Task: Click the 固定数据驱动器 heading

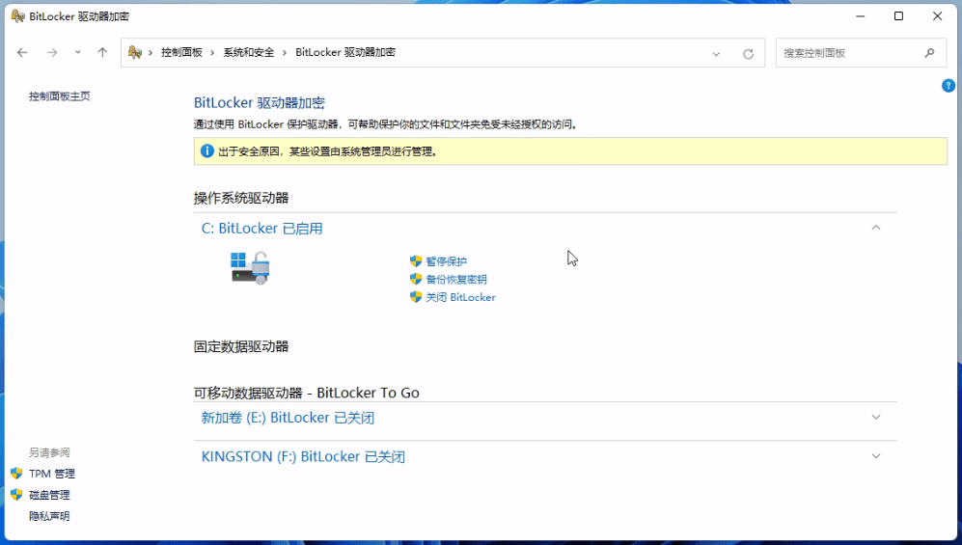Action: pos(241,346)
